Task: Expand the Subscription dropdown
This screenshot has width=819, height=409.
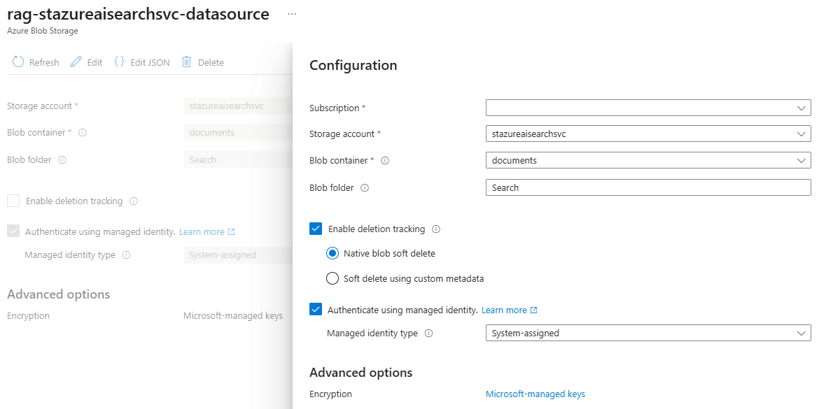Action: pos(648,108)
